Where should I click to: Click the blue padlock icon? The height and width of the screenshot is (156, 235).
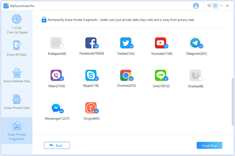(44, 20)
